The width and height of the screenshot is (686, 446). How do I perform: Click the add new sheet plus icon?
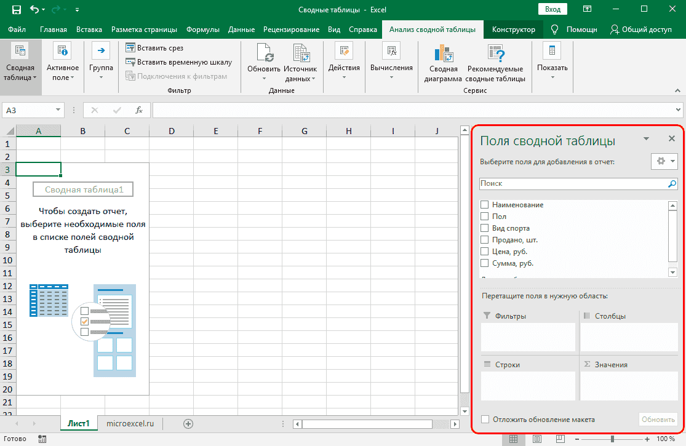coord(188,423)
